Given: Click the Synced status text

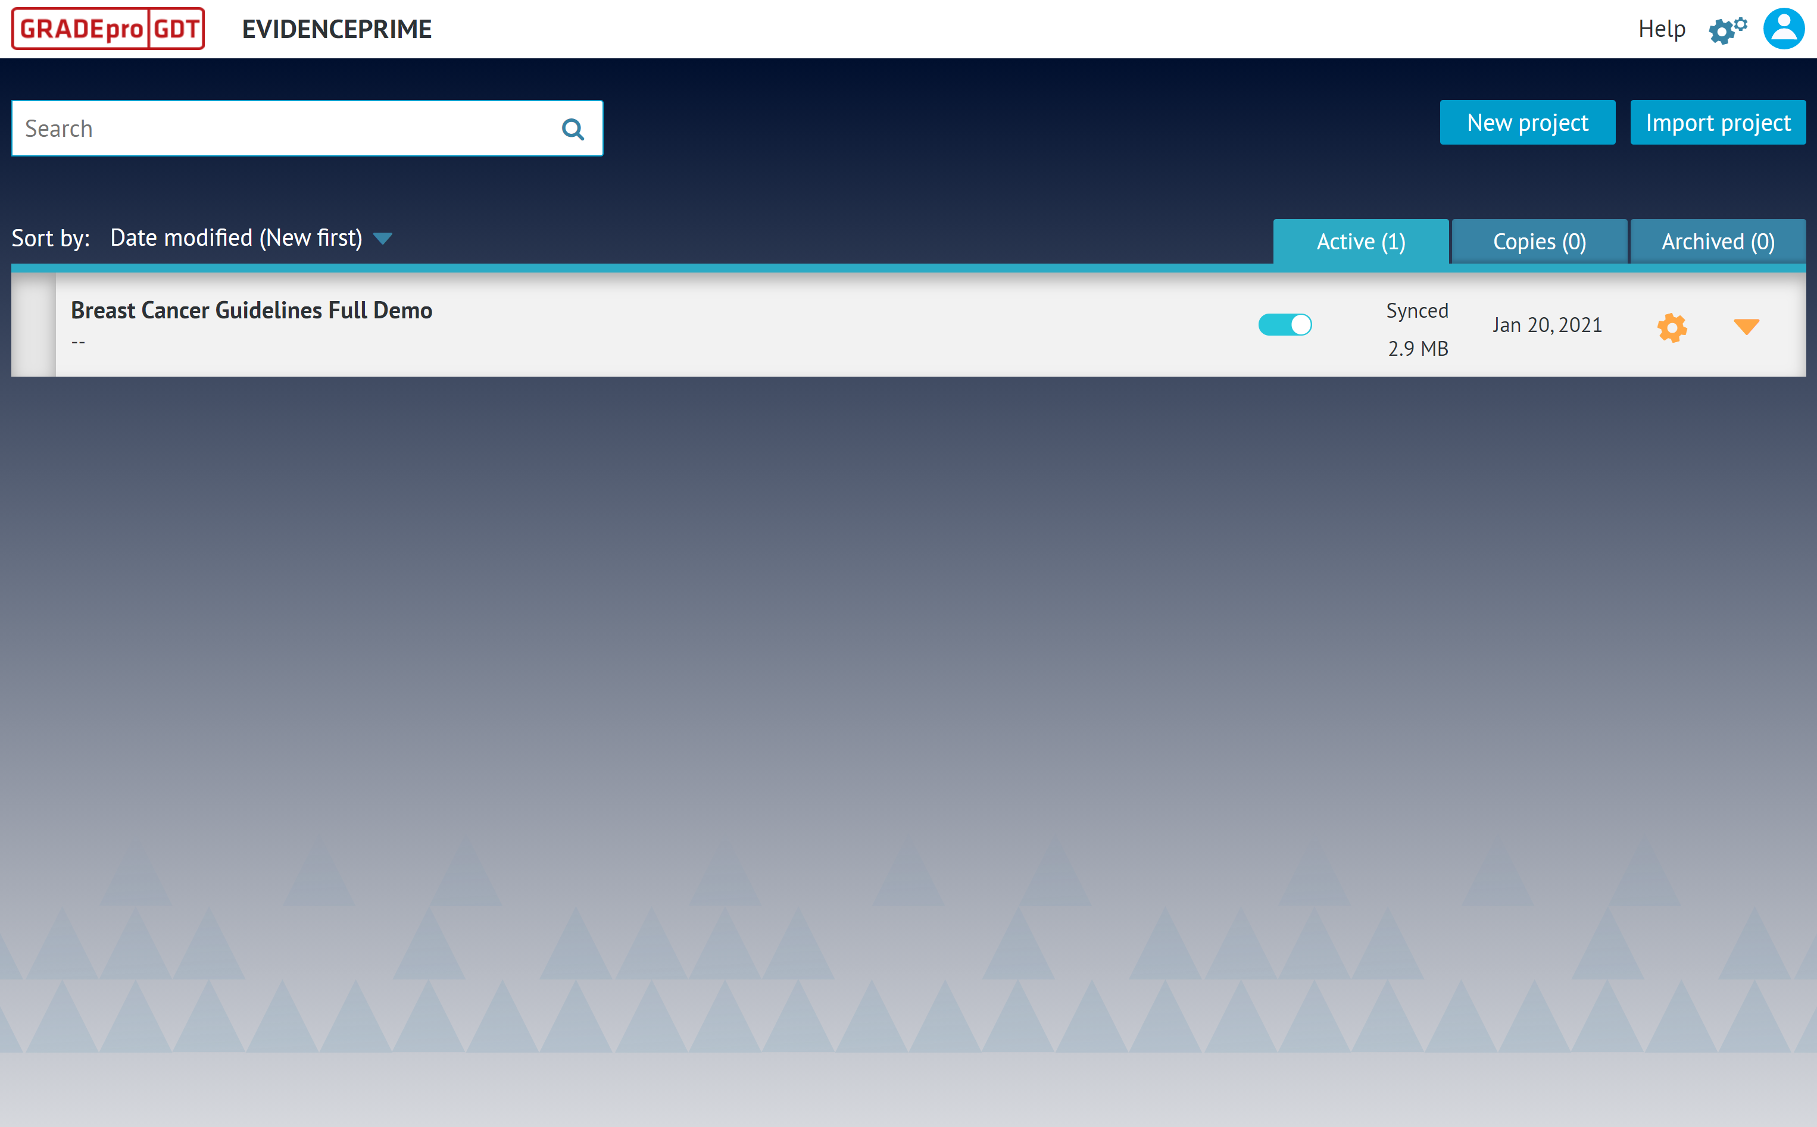Looking at the screenshot, I should pyautogui.click(x=1416, y=311).
